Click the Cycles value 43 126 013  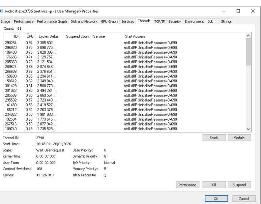click(x=45, y=175)
